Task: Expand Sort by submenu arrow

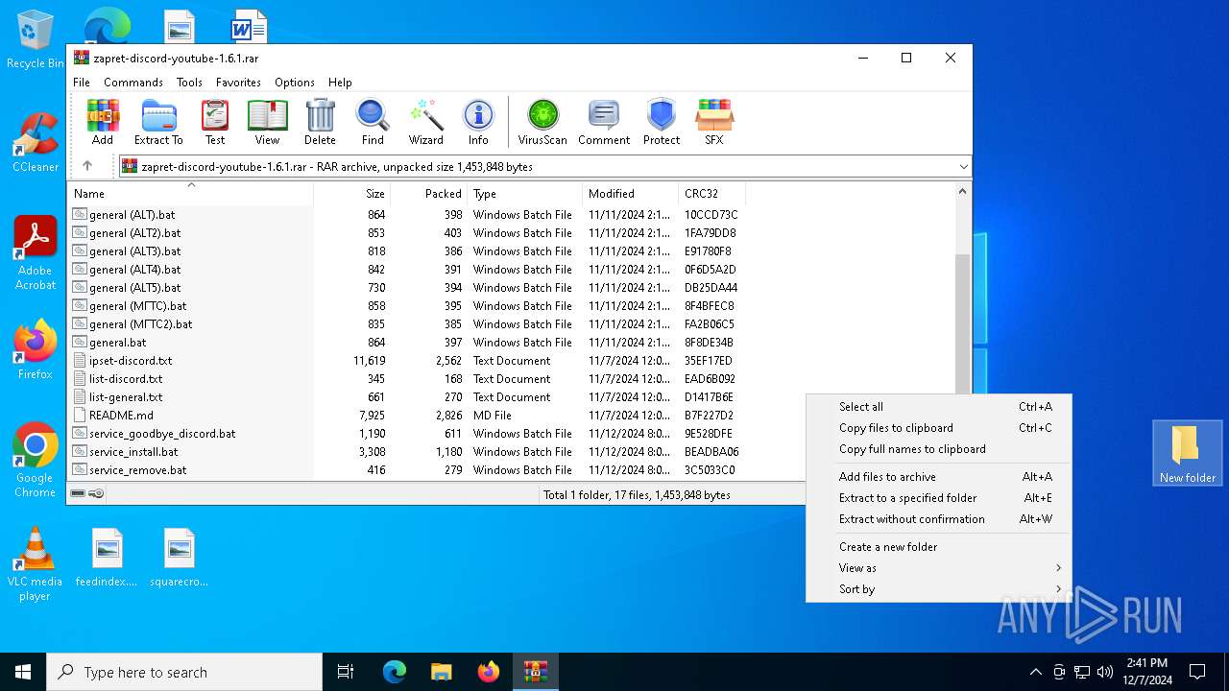Action: [1058, 589]
